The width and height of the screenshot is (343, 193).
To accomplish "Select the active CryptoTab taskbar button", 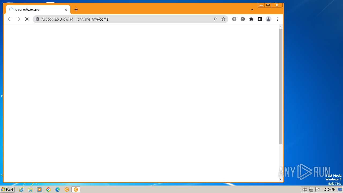I will [x=76, y=190].
